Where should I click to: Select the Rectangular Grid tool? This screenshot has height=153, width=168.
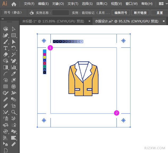pyautogui.click(x=5, y=87)
